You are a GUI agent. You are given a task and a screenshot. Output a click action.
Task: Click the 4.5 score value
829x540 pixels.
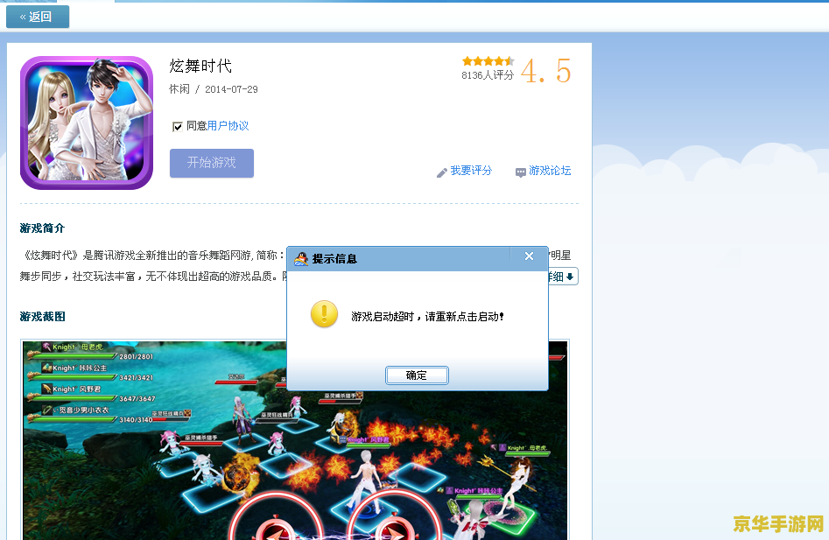pyautogui.click(x=546, y=72)
